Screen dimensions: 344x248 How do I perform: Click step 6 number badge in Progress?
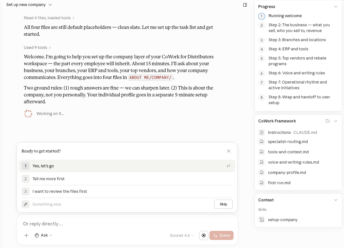tap(261, 74)
